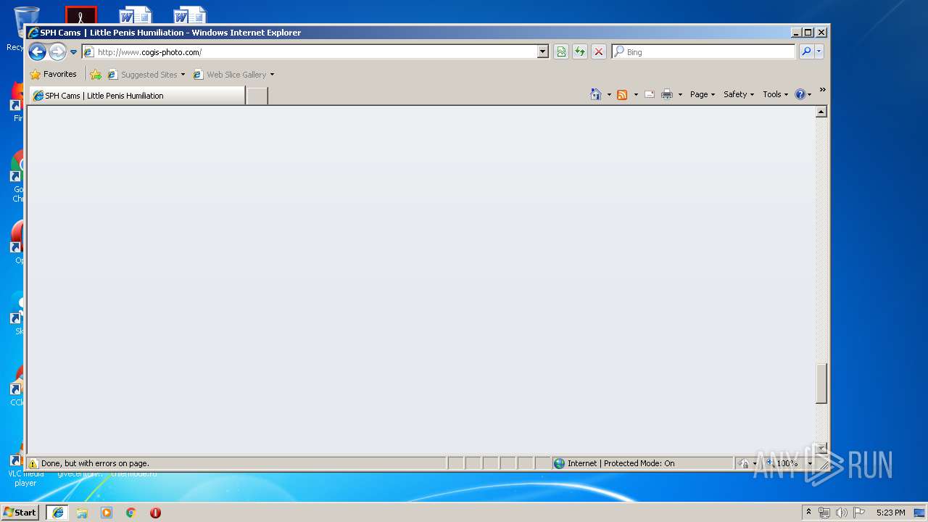This screenshot has height=522, width=928.
Task: Open the recent pages dropdown arrow
Action: [73, 52]
